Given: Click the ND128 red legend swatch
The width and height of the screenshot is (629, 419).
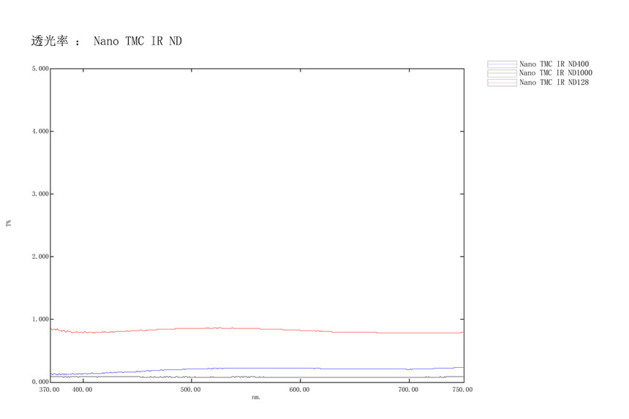Looking at the screenshot, I should (x=502, y=83).
